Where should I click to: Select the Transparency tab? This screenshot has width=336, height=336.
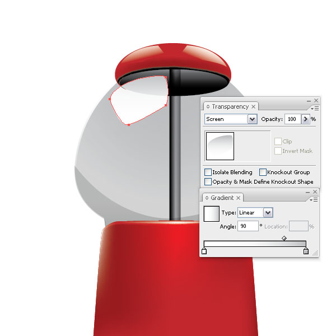tap(230, 106)
